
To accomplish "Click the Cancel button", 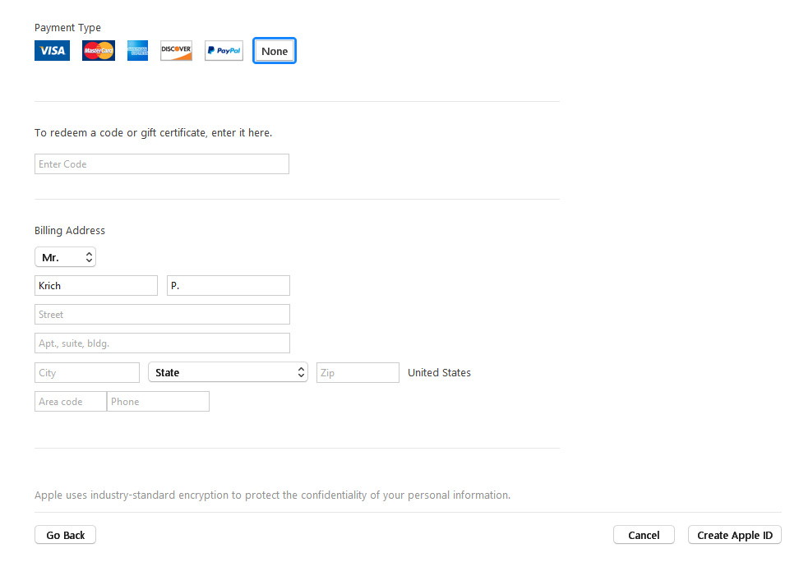I will (x=644, y=535).
